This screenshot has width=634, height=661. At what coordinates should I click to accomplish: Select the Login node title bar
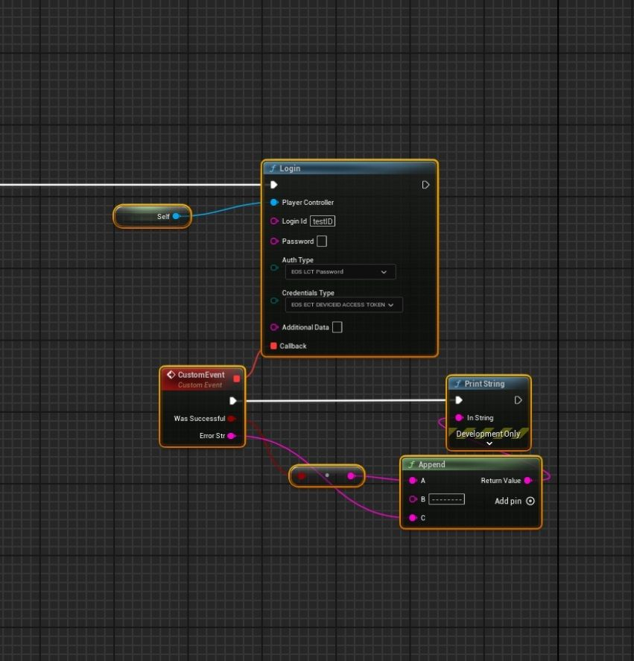349,168
